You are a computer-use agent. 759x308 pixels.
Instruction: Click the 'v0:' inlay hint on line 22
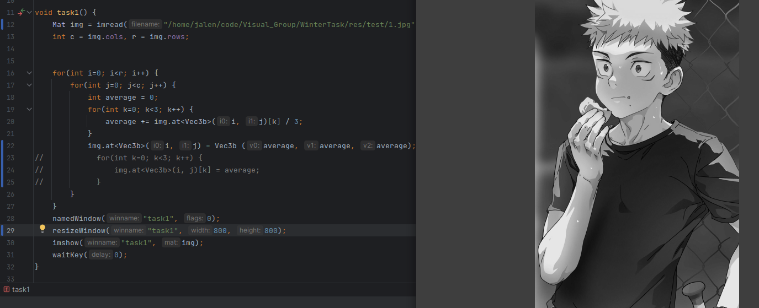(254, 145)
